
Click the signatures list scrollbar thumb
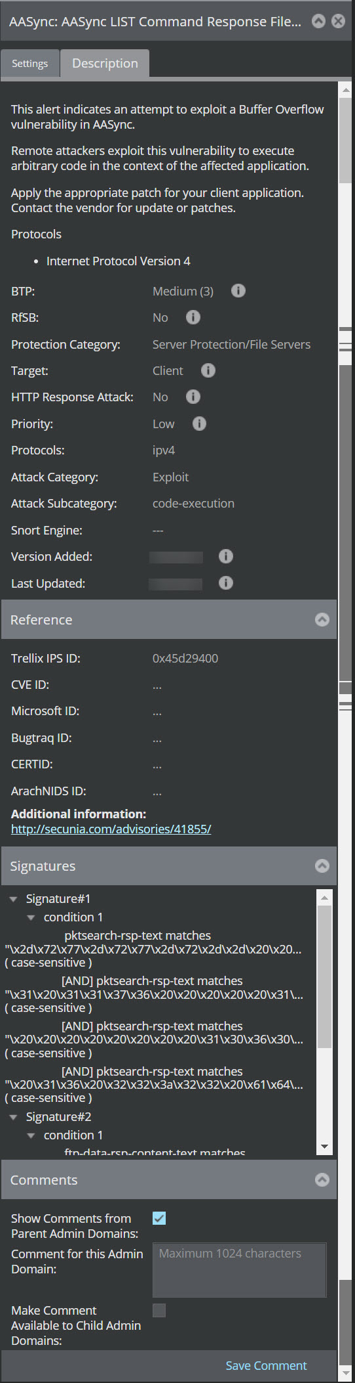tap(324, 977)
